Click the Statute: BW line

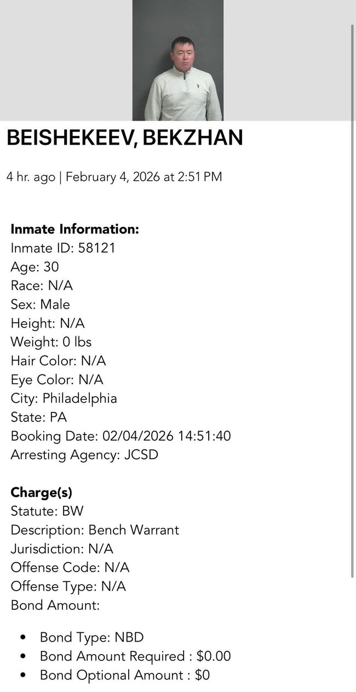point(47,511)
